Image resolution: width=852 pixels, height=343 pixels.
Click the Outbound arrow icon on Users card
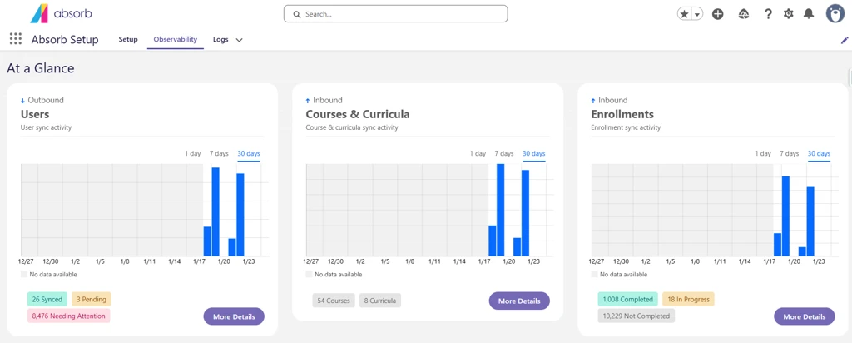22,101
